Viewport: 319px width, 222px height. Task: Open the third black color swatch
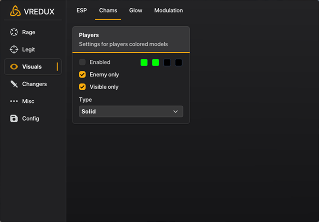(x=167, y=62)
